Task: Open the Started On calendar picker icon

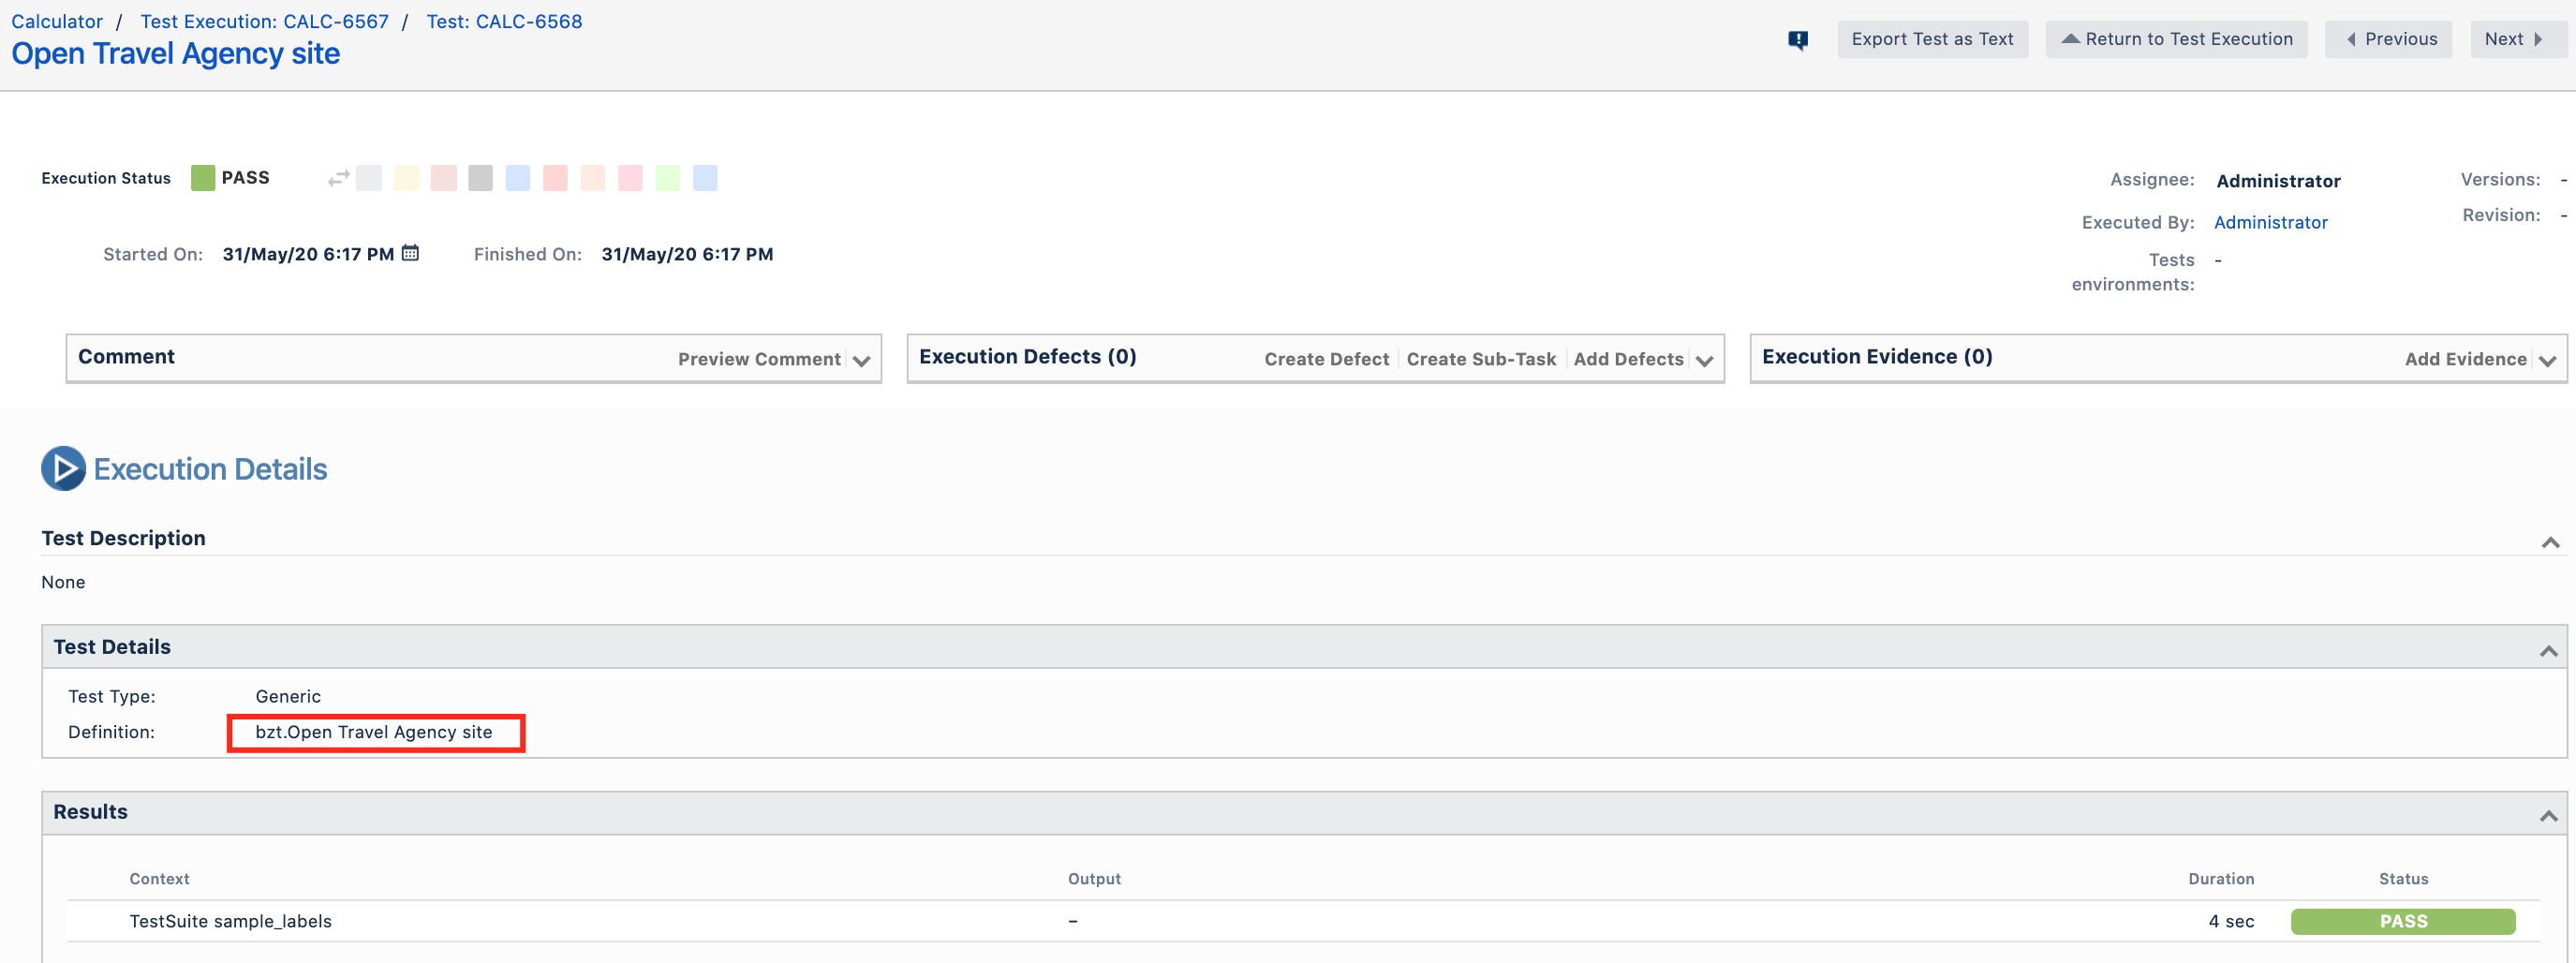Action: point(410,253)
